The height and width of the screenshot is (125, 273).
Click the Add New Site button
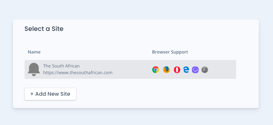click(x=50, y=94)
